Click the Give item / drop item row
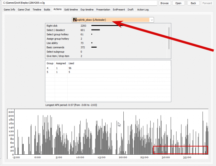Image resolution: width=216 pixels, height=166 pixels. [x=106, y=56]
